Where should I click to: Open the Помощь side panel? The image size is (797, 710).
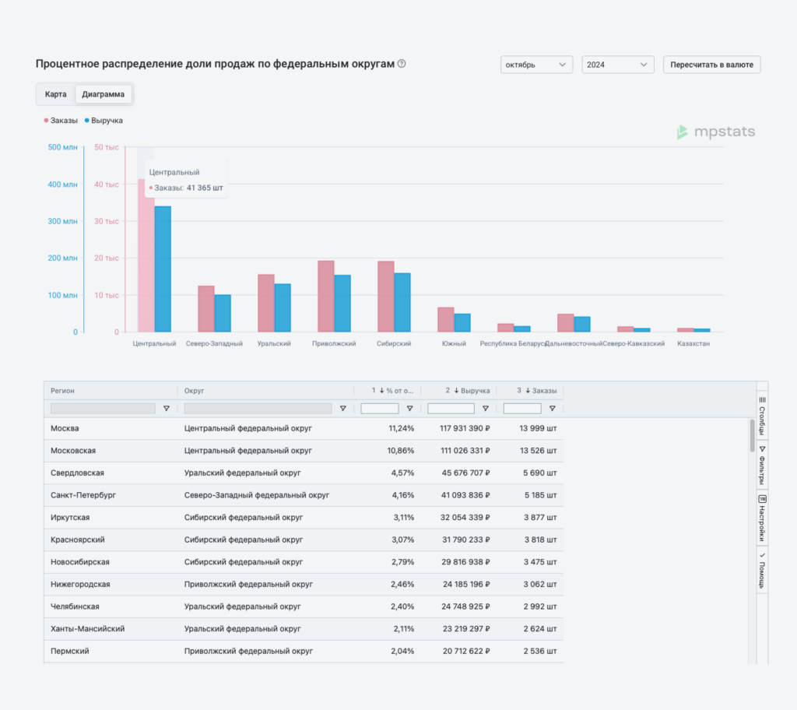762,571
